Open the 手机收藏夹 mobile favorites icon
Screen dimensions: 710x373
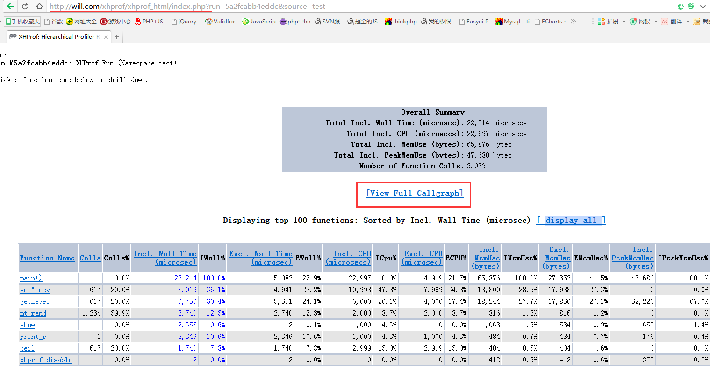(8, 22)
